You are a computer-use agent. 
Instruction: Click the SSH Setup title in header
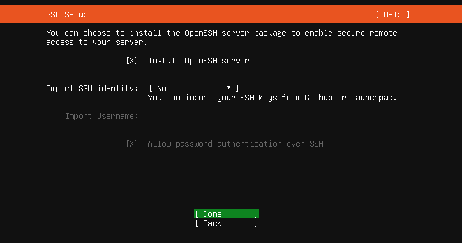(67, 14)
